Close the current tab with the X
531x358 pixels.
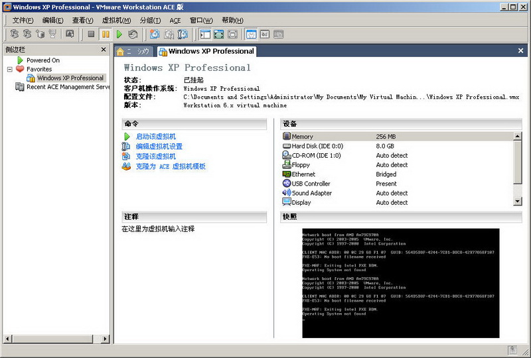(x=520, y=51)
